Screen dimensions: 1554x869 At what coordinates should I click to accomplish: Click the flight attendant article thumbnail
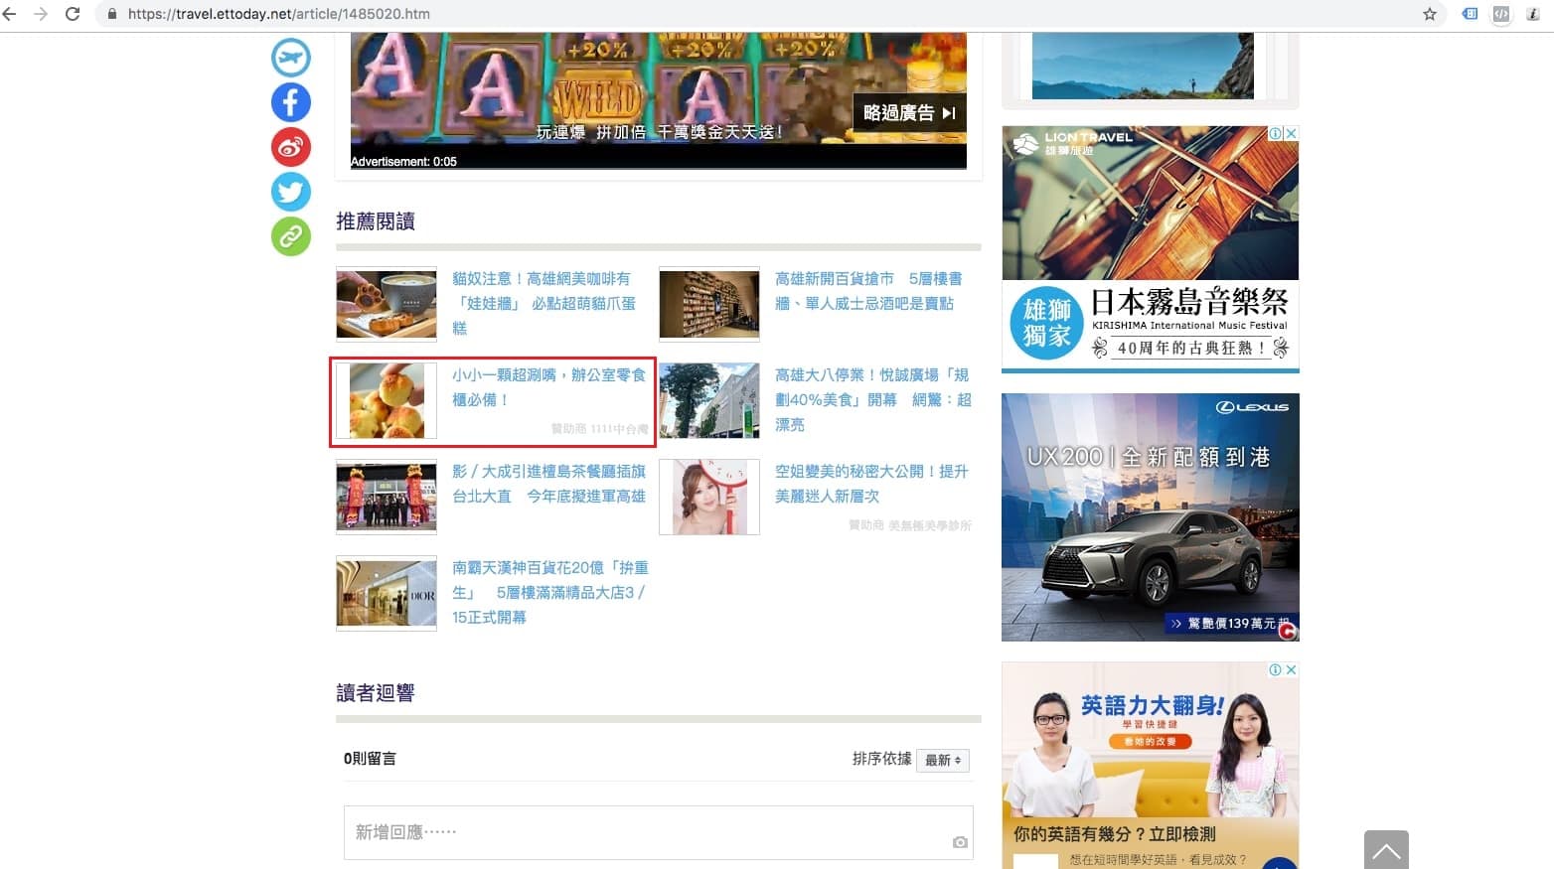(x=708, y=497)
